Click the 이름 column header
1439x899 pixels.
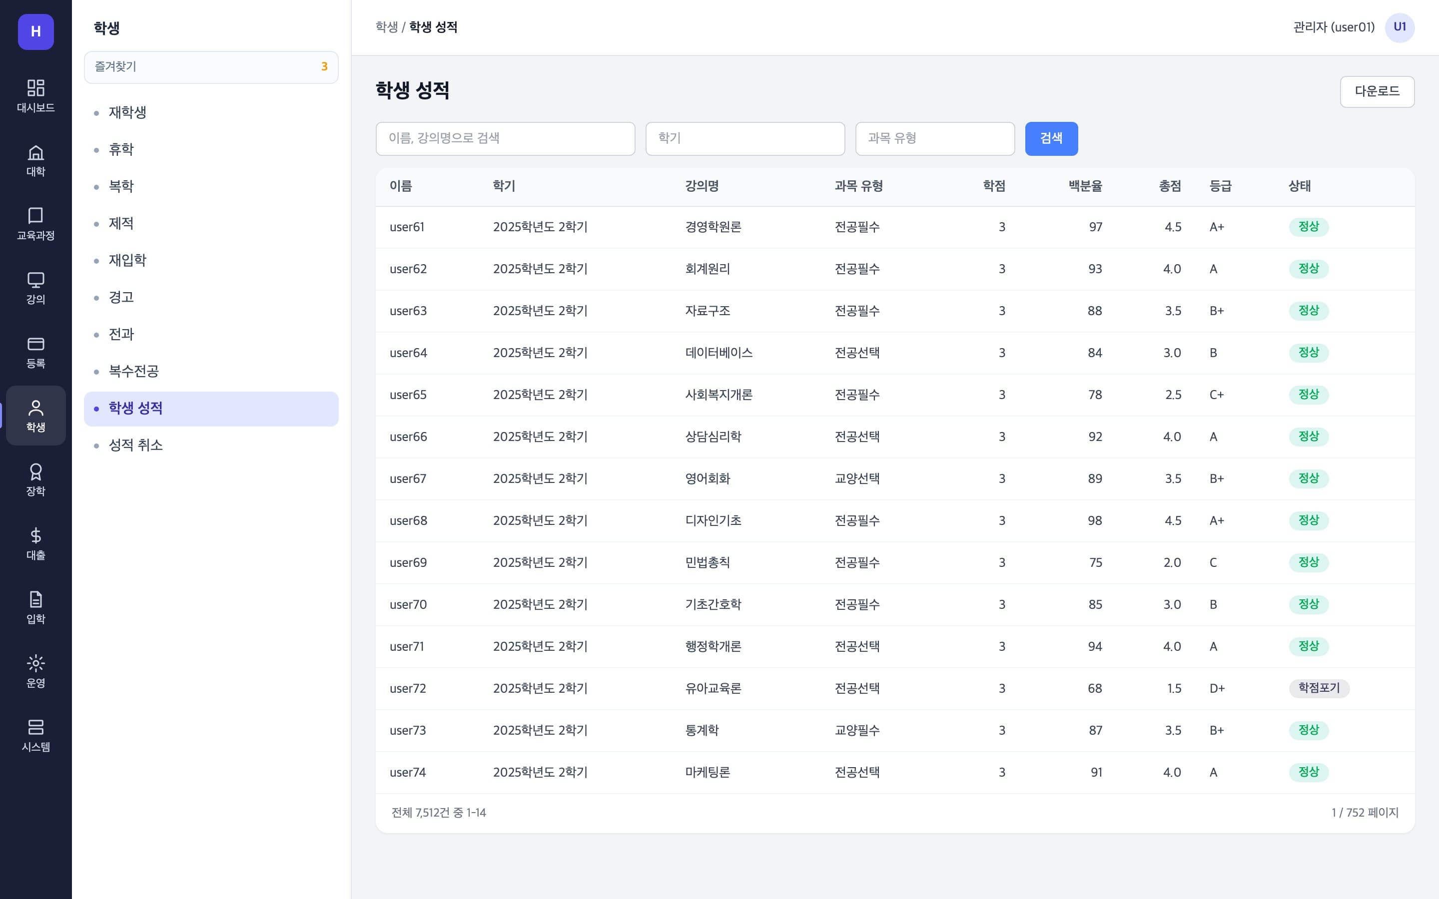point(401,186)
